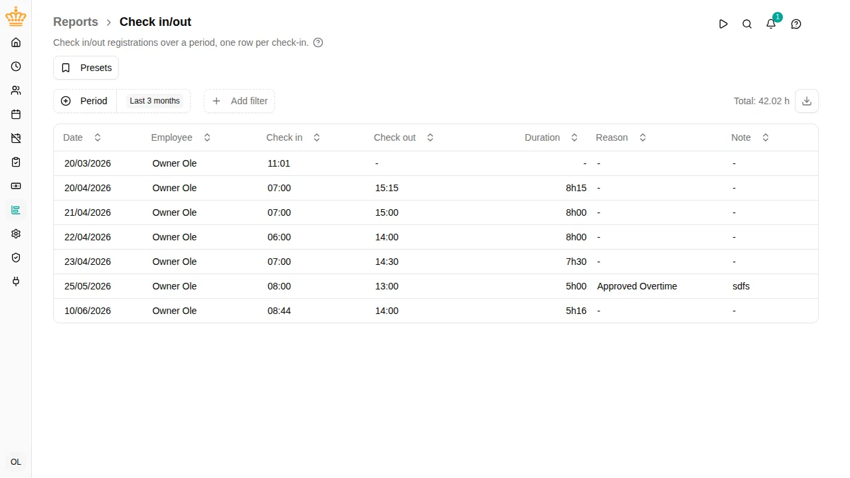Click the 06:00 check-in time

click(279, 237)
